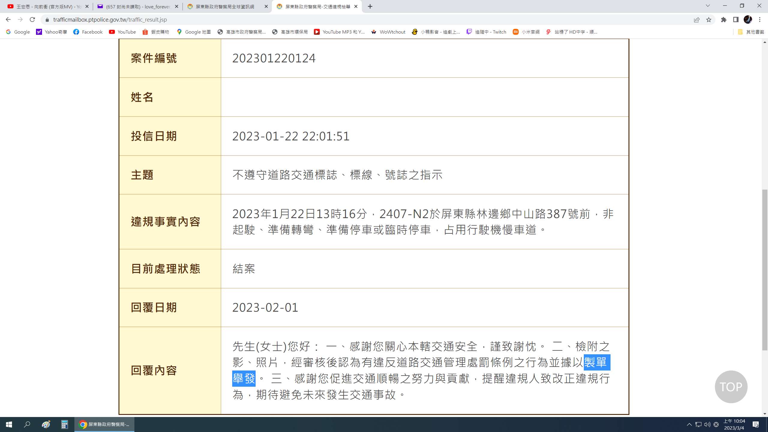Launch the Calculator from the taskbar

pyautogui.click(x=64, y=424)
